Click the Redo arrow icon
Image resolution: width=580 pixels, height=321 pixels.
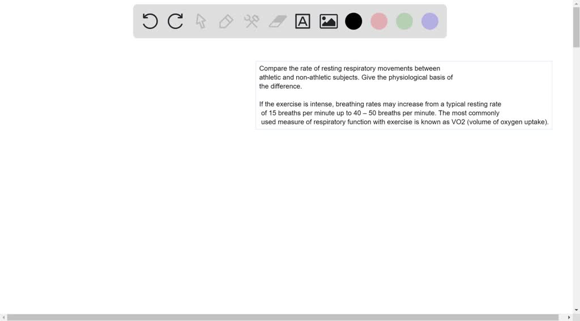click(x=176, y=22)
